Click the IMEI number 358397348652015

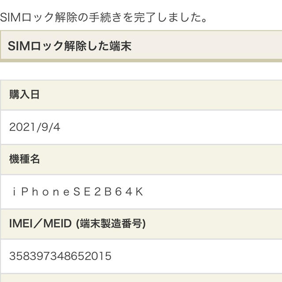point(60,256)
